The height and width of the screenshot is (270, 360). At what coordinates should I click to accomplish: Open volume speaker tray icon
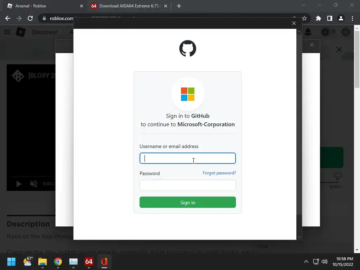(x=324, y=262)
